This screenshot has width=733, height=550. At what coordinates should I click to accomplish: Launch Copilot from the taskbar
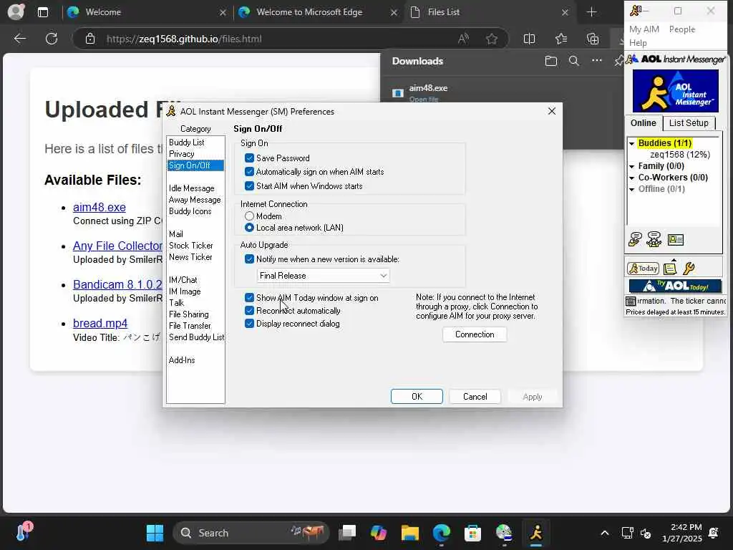pyautogui.click(x=379, y=533)
